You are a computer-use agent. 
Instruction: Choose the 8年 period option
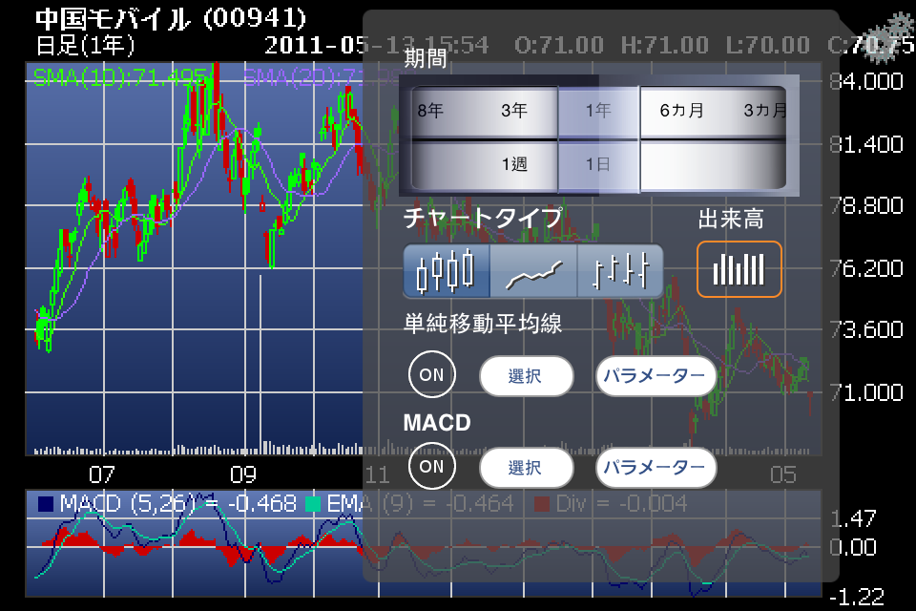pos(430,111)
